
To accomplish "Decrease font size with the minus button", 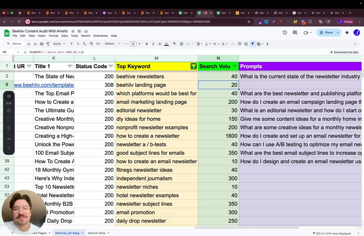I will point(126,44).
